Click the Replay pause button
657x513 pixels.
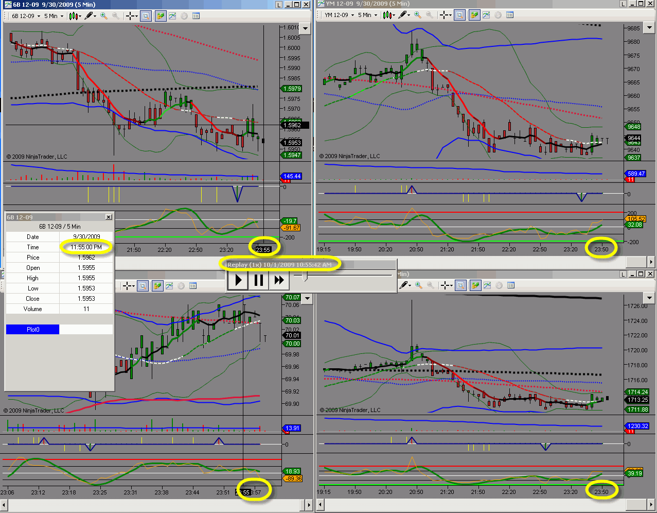(259, 280)
